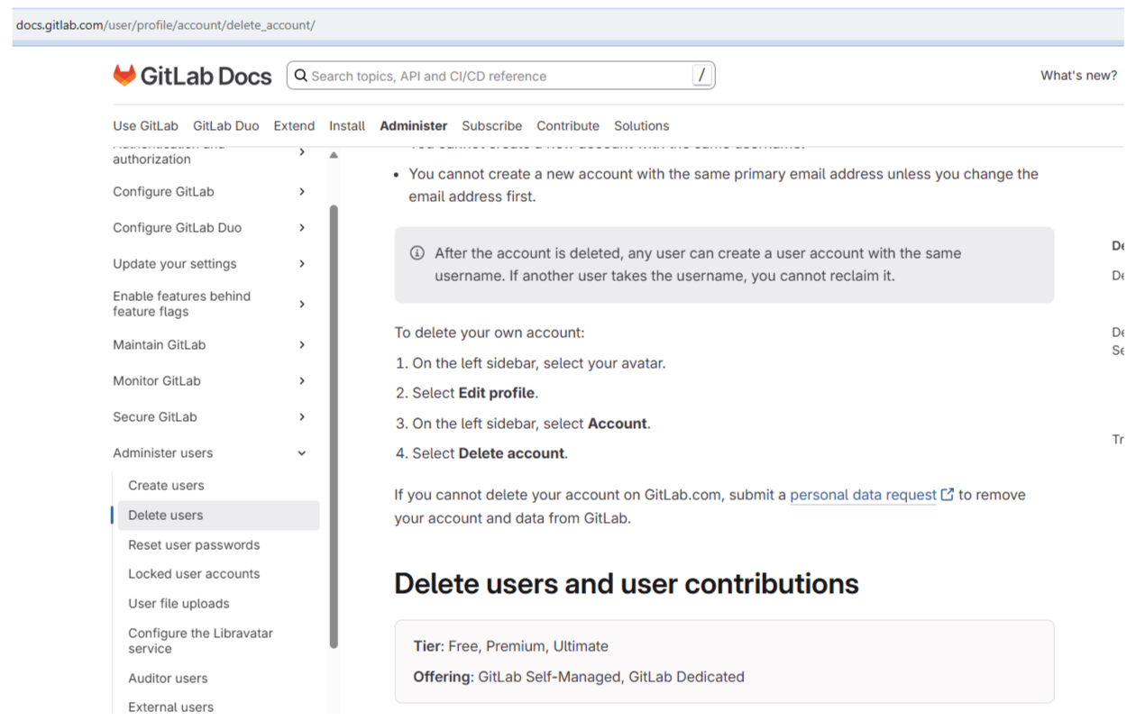Open the Install top navigation tab
Screen dimensions: 1136x721
click(347, 126)
